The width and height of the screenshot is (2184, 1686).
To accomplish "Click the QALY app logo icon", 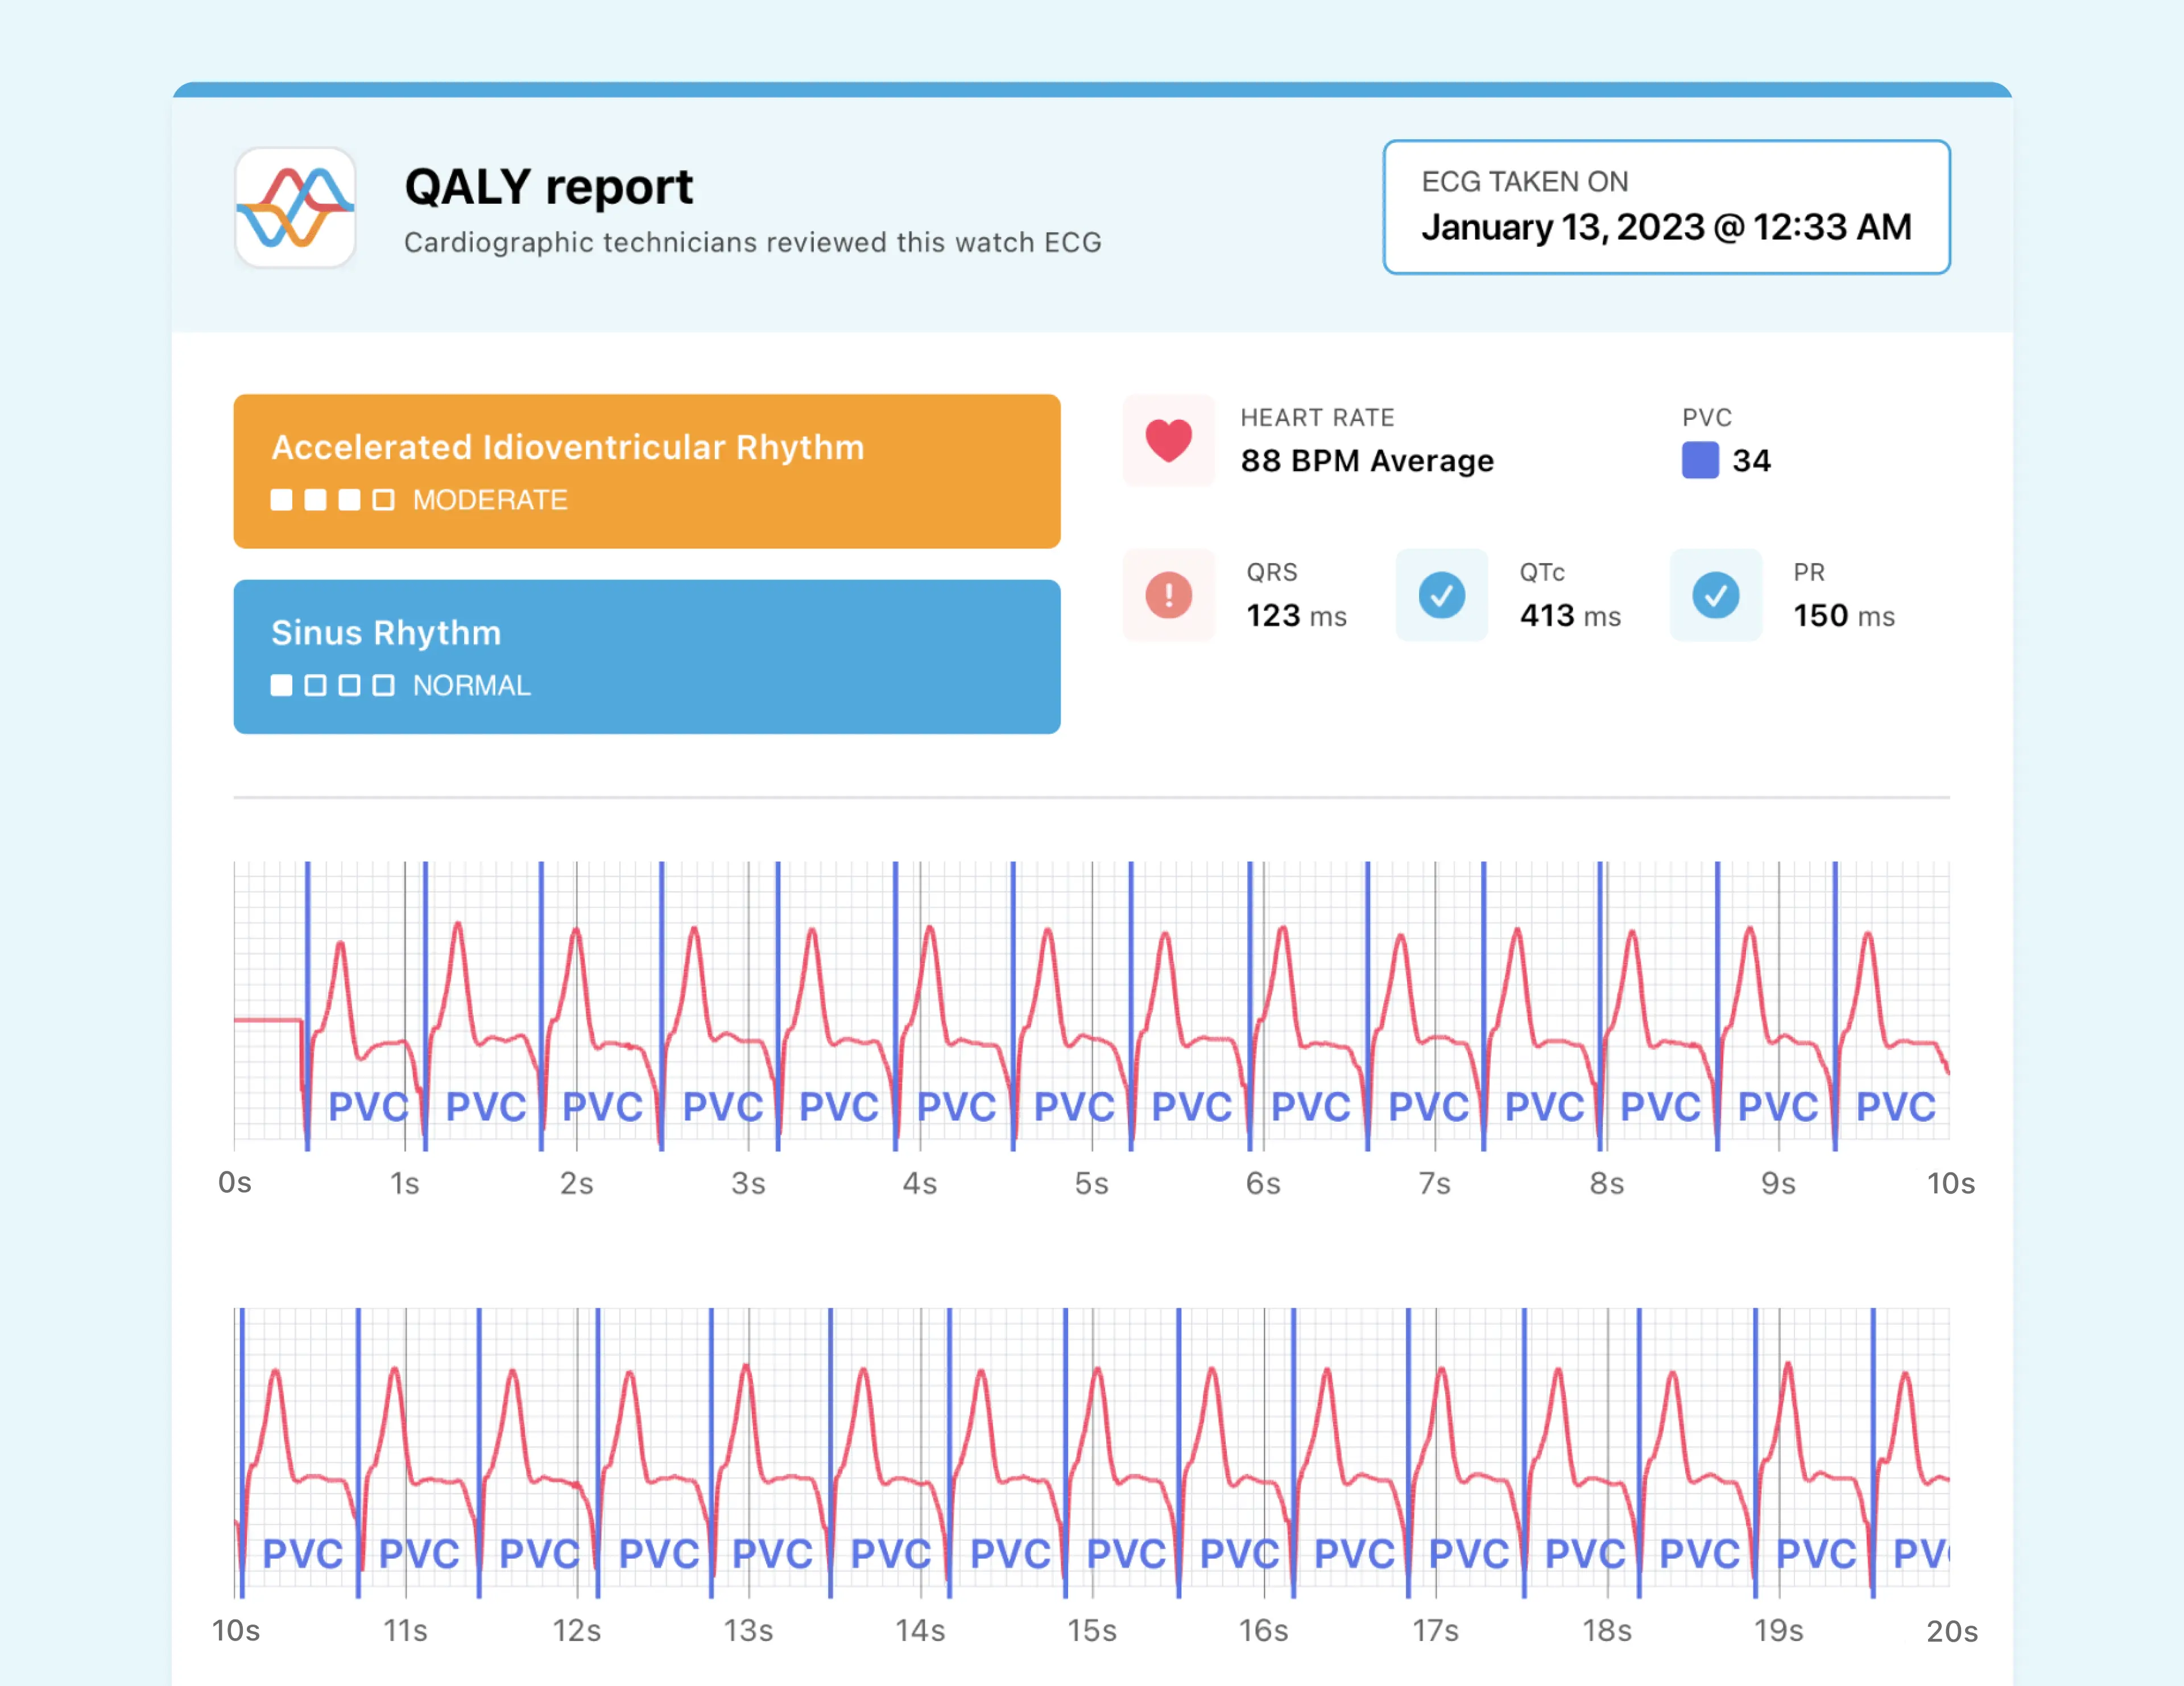I will coord(295,208).
